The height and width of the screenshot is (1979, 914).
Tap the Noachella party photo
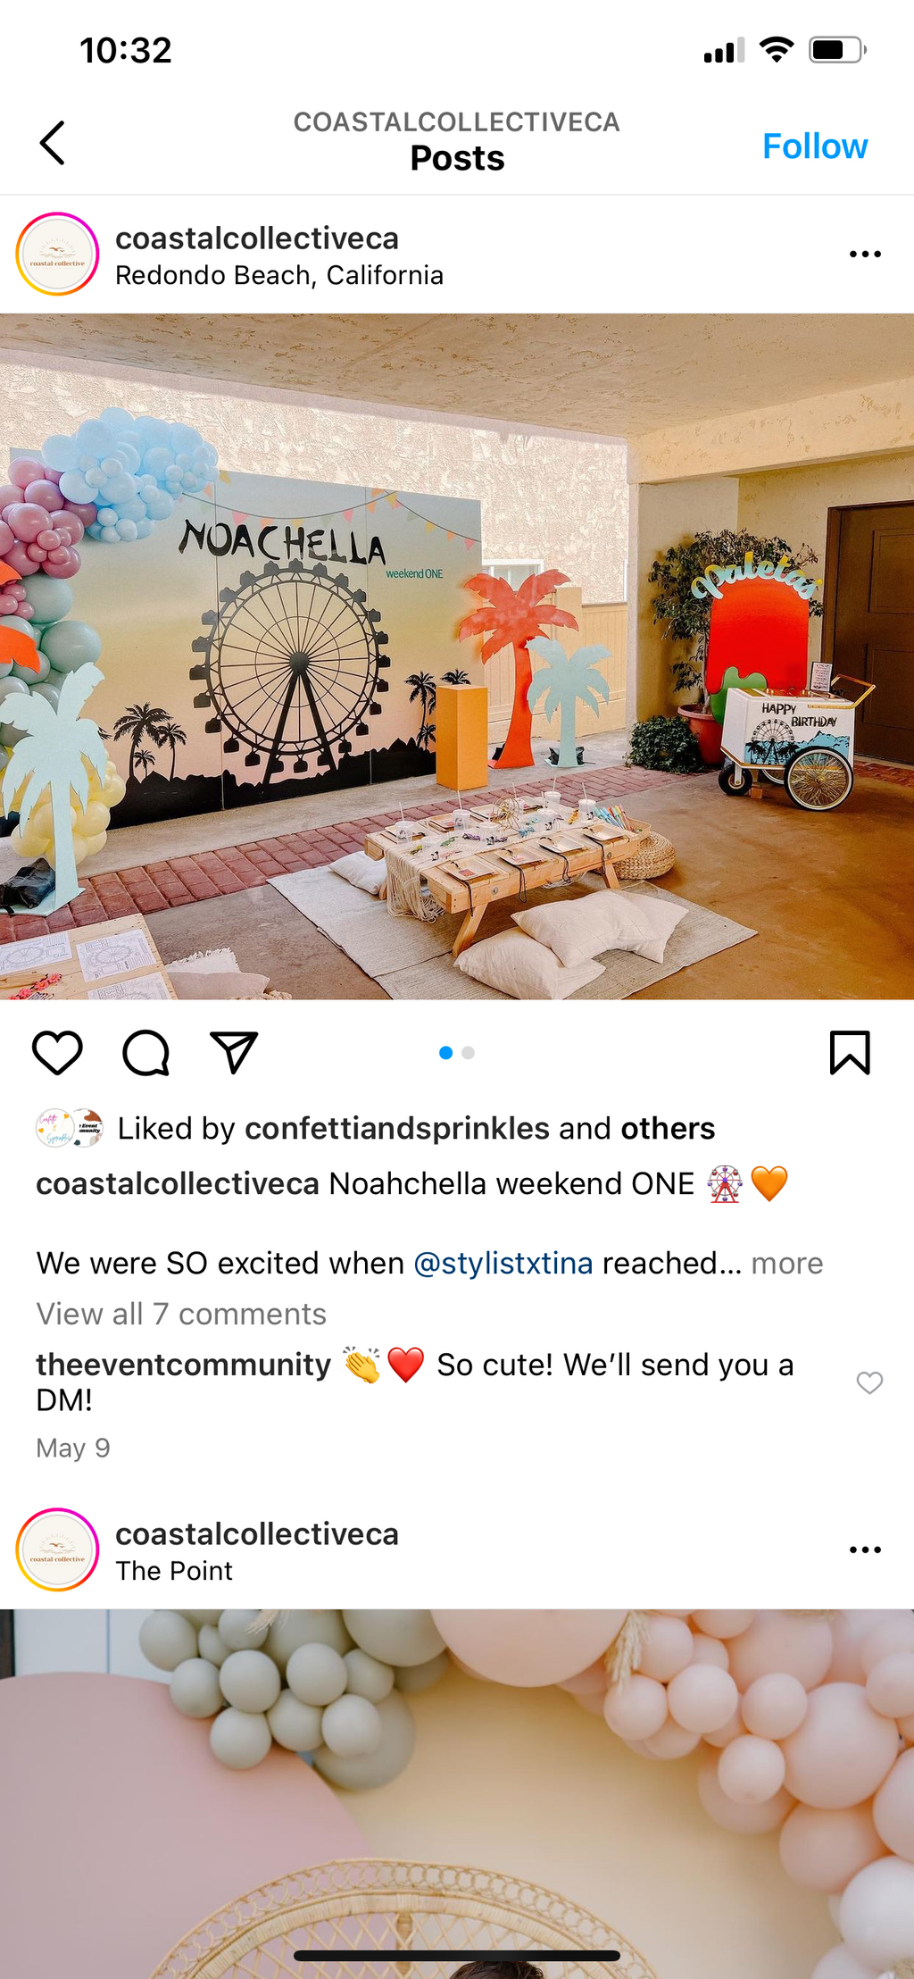457,656
